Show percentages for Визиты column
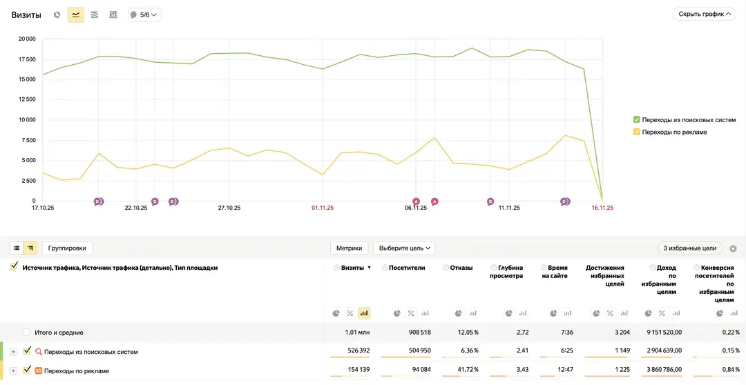 click(350, 313)
